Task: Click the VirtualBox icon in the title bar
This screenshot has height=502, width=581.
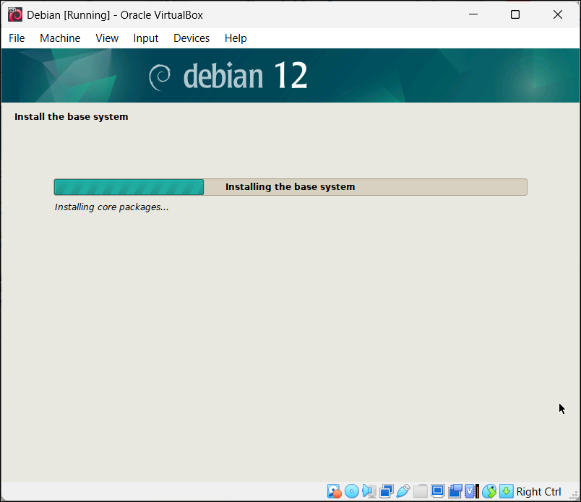Action: pyautogui.click(x=14, y=14)
